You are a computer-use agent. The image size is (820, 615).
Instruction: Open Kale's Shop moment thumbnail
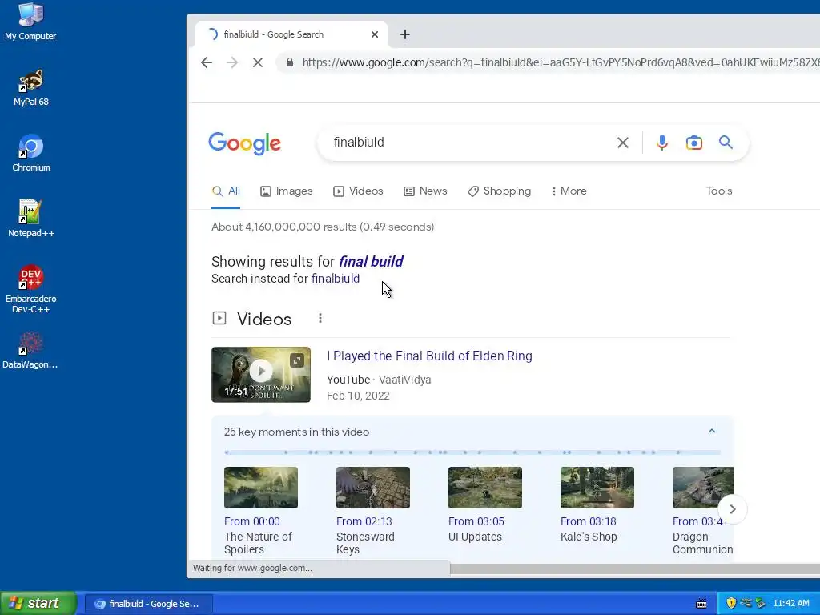click(x=597, y=488)
